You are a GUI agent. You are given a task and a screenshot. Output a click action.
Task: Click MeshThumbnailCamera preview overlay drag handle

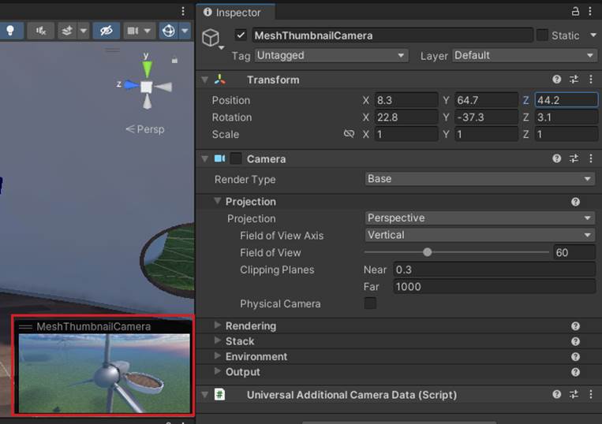coord(25,326)
